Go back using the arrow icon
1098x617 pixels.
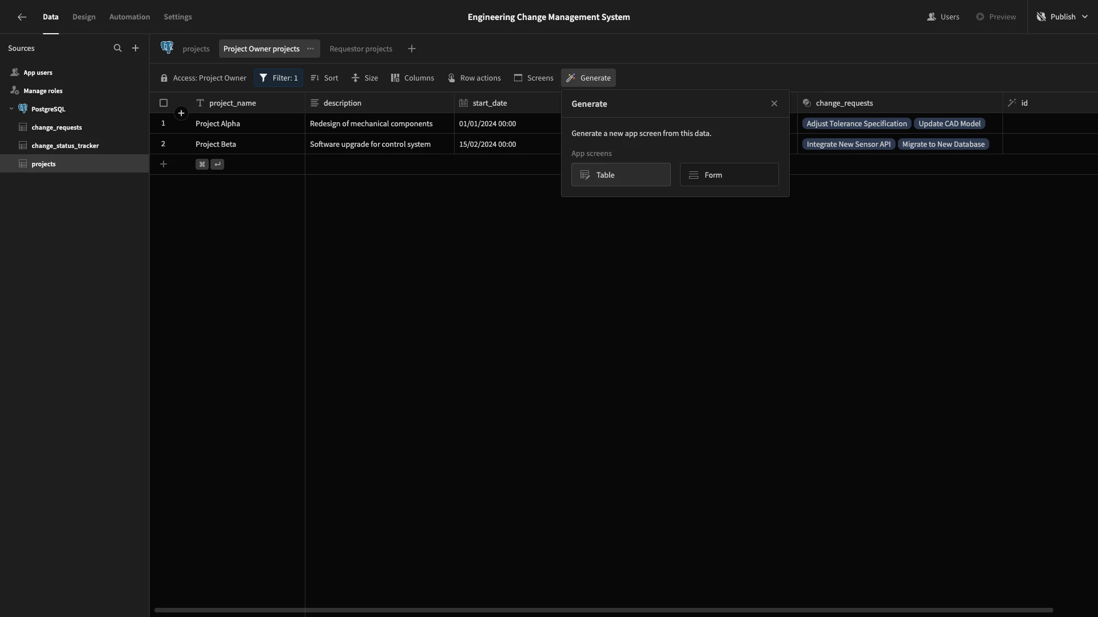click(x=22, y=17)
